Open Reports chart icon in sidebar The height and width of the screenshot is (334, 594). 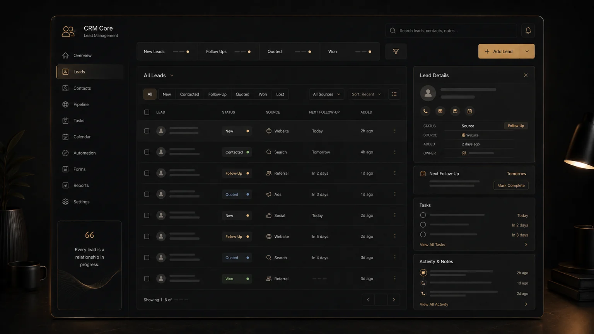pyautogui.click(x=65, y=186)
